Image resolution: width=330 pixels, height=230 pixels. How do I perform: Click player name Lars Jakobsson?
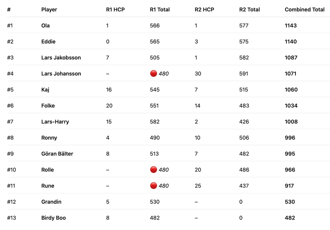[x=61, y=57]
